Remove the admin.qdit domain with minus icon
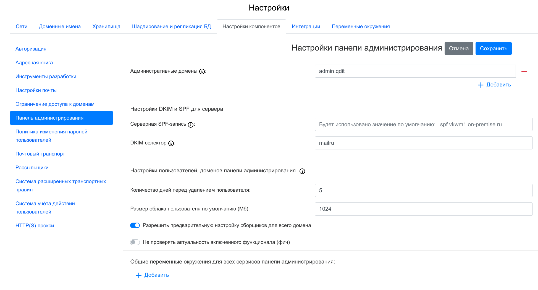The image size is (538, 290). (524, 72)
